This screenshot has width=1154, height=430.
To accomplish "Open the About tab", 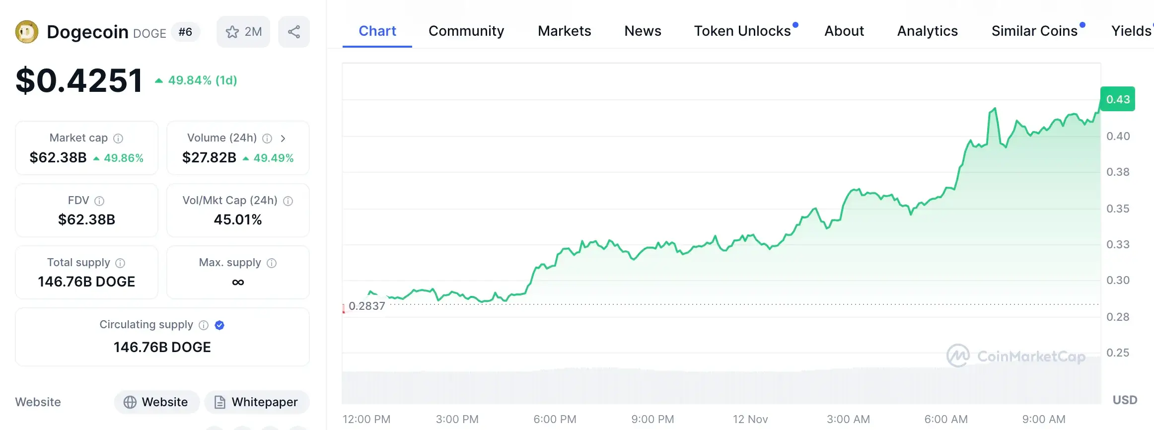I will click(844, 31).
